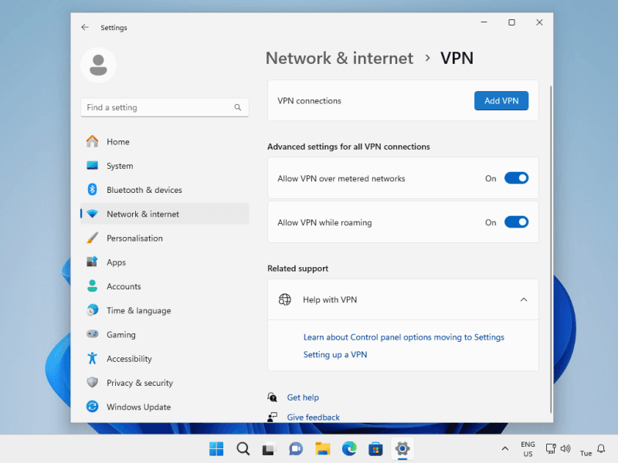The image size is (618, 463).
Task: Turn off Allow VPN while roaming
Action: click(516, 222)
